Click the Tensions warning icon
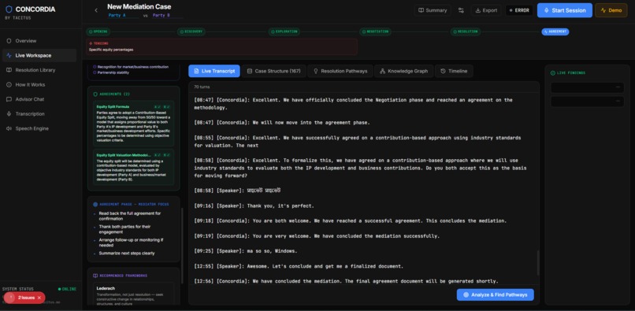Screen dimensions: 635x311 point(91,43)
